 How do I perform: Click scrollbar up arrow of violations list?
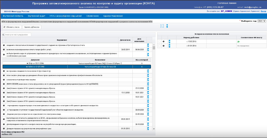click(x=154, y=45)
